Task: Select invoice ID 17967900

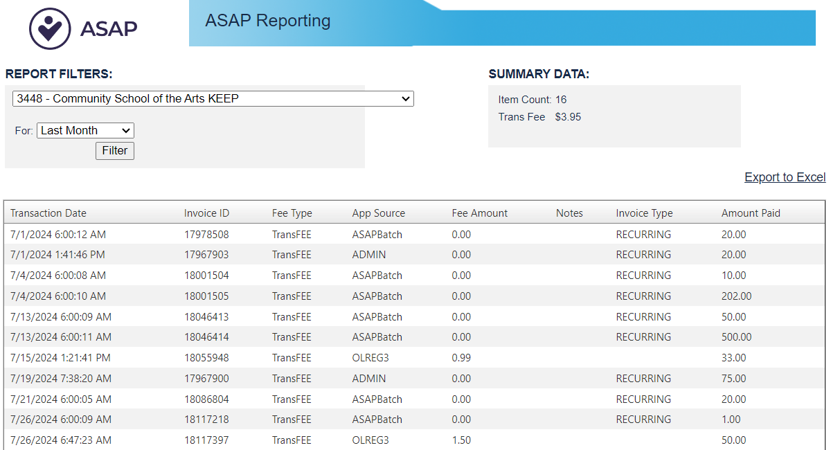Action: [x=206, y=379]
